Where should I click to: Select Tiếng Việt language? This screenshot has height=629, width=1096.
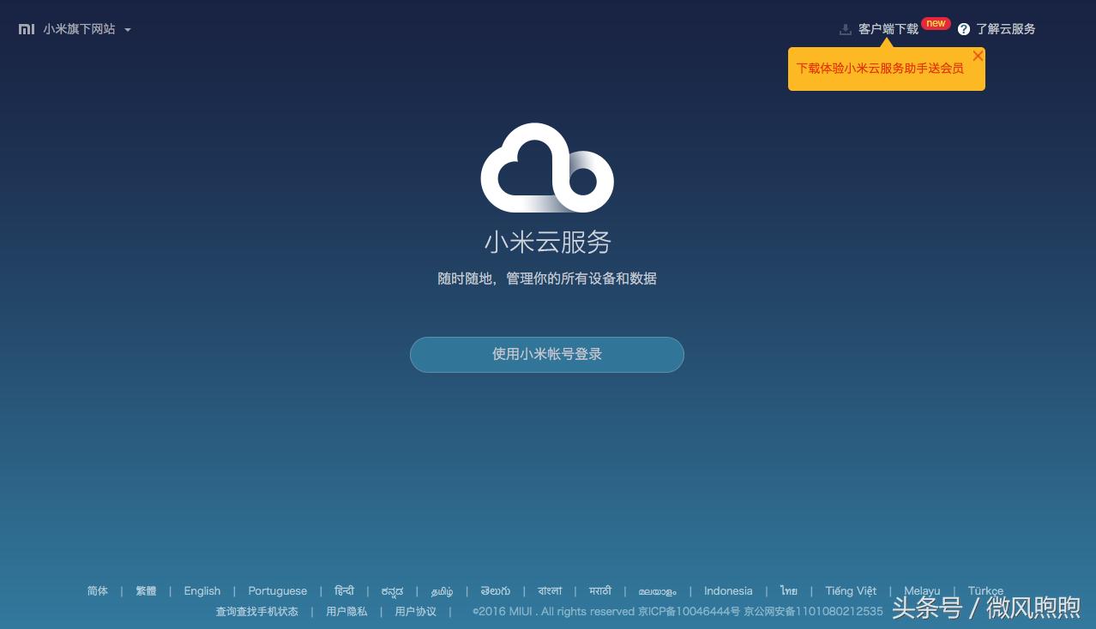(x=850, y=590)
